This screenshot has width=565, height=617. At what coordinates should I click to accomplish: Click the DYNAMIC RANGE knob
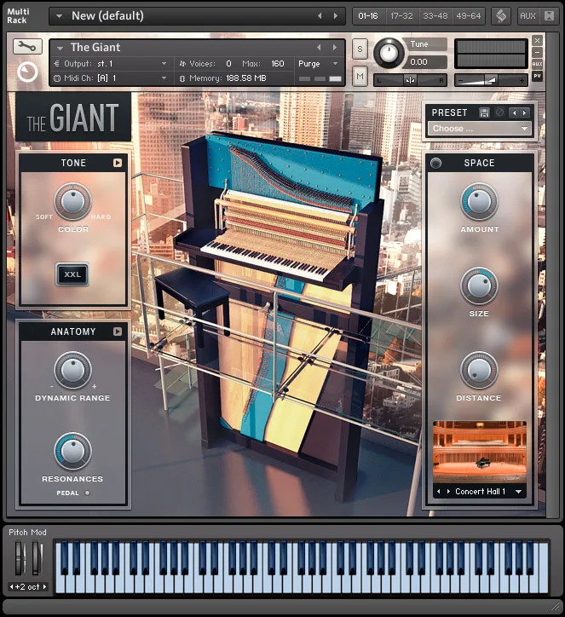(72, 370)
